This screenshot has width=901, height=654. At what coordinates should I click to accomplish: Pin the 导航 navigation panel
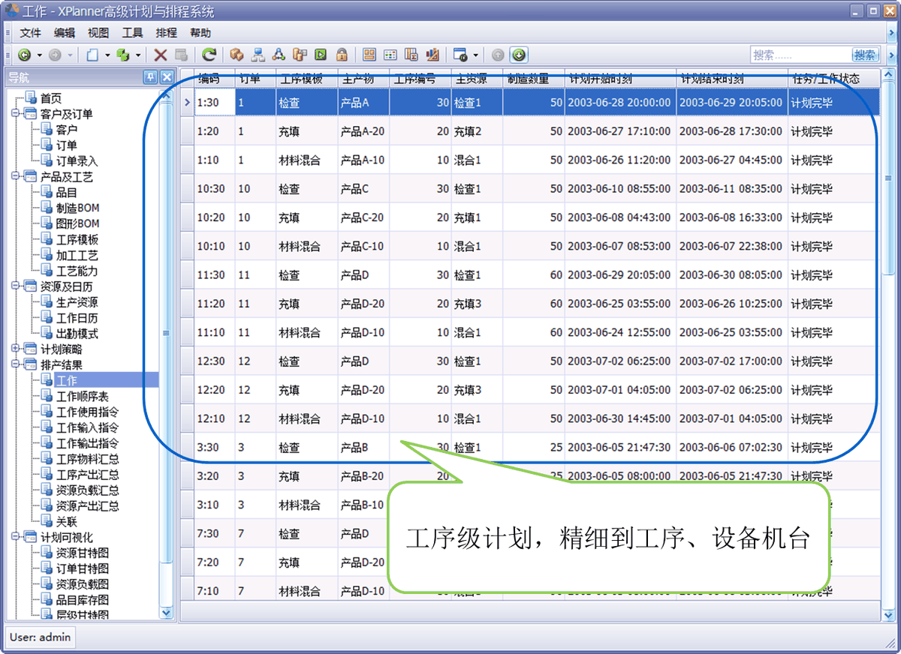[150, 77]
